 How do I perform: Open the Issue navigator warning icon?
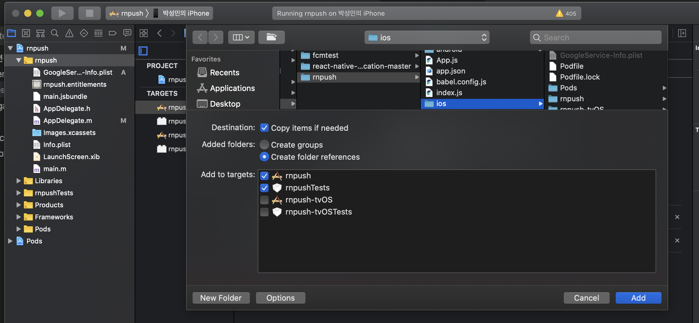(x=69, y=33)
